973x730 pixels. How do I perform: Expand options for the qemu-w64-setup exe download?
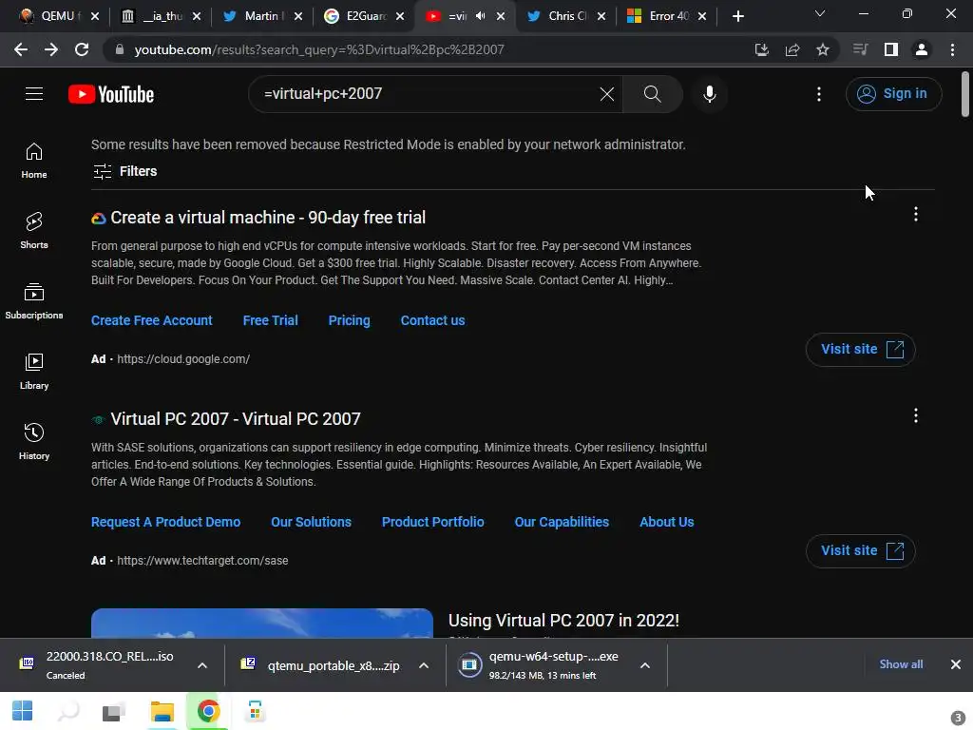point(645,665)
